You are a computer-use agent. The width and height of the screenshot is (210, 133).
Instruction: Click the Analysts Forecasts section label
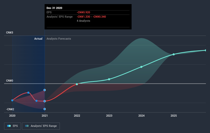[x=59, y=39]
